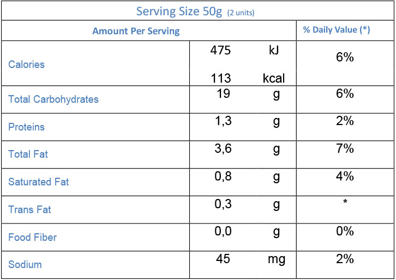The width and height of the screenshot is (396, 280).
Task: Select the Trans Fat label
Action: 29,209
